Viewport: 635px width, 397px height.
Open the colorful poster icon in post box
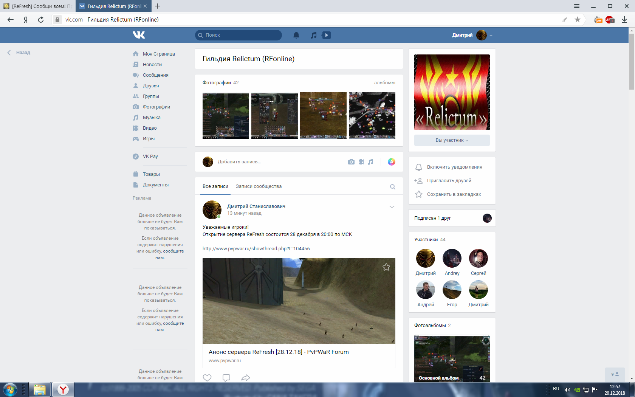pos(392,162)
